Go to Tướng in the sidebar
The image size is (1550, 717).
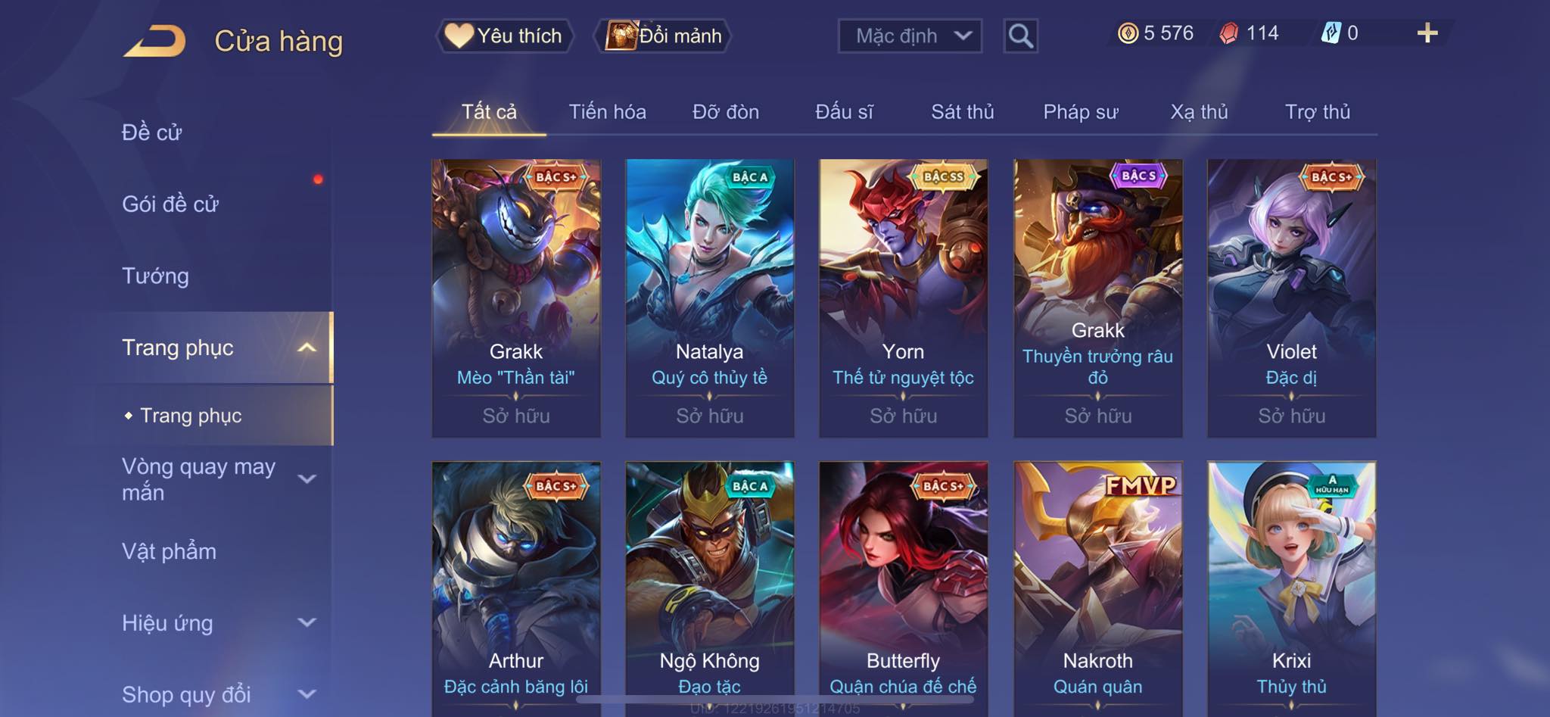click(x=155, y=276)
